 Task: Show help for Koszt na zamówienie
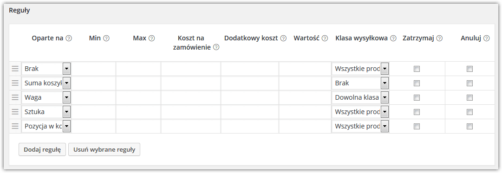pyautogui.click(x=216, y=47)
